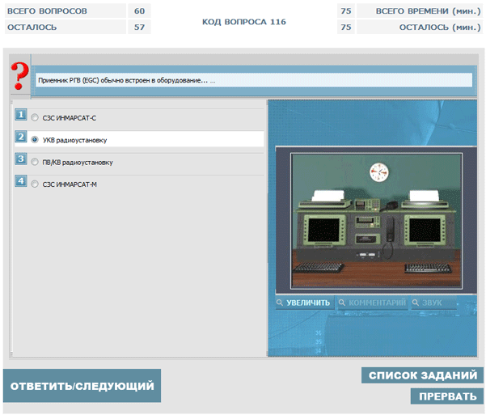
Task: Click the 75 value beside ВСЕГО ВРЕМЕНИ
Action: [346, 11]
